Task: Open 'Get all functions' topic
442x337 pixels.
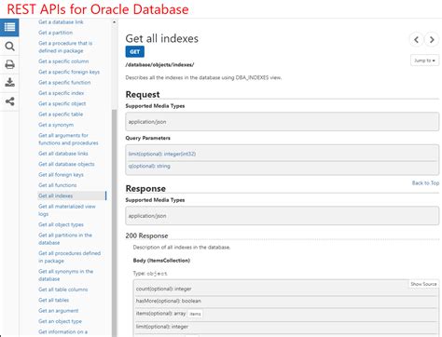Action: point(58,185)
